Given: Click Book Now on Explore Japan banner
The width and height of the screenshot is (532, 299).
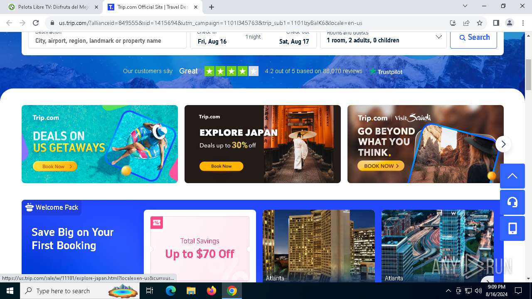Looking at the screenshot, I should (221, 166).
